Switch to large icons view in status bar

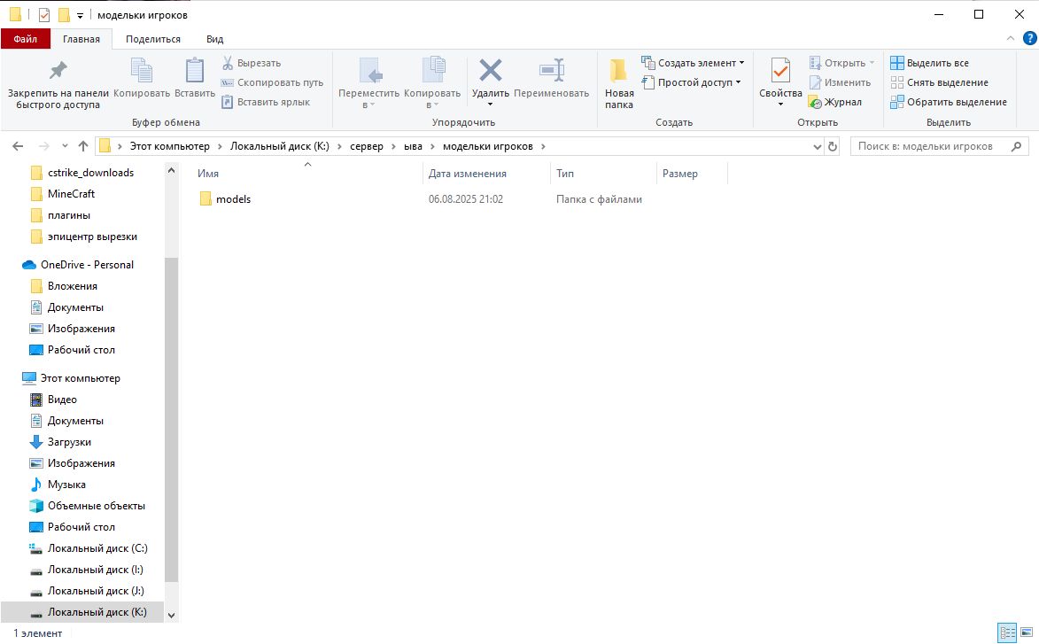pos(1027,632)
